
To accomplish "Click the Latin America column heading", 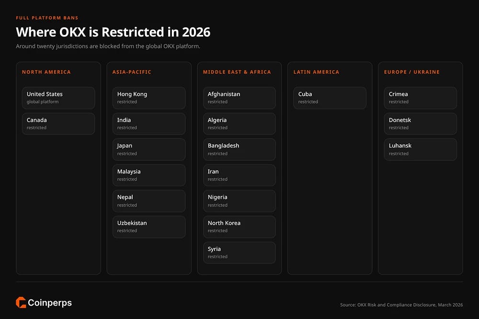I will pos(316,72).
